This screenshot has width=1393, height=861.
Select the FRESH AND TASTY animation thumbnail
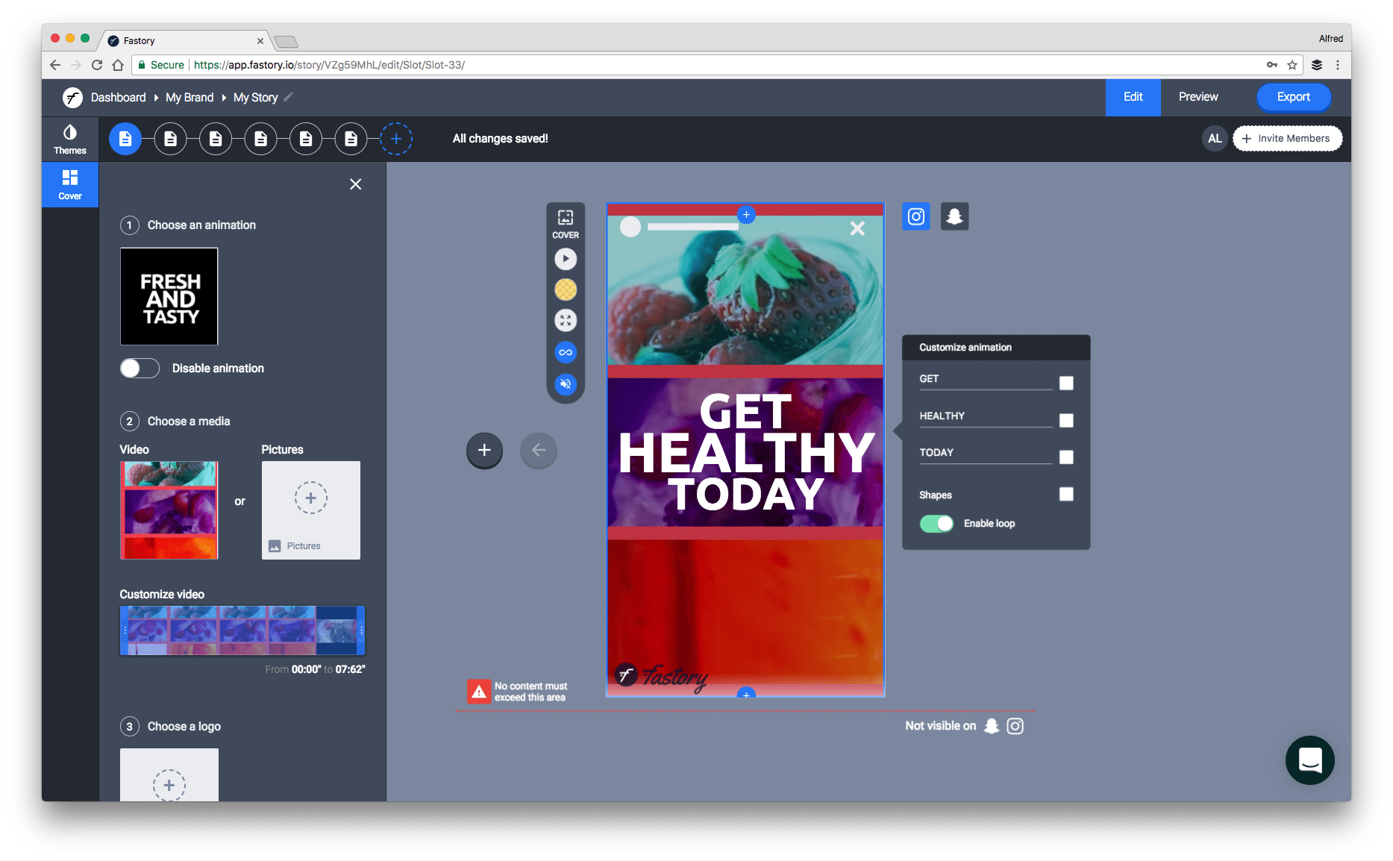pyautogui.click(x=169, y=296)
